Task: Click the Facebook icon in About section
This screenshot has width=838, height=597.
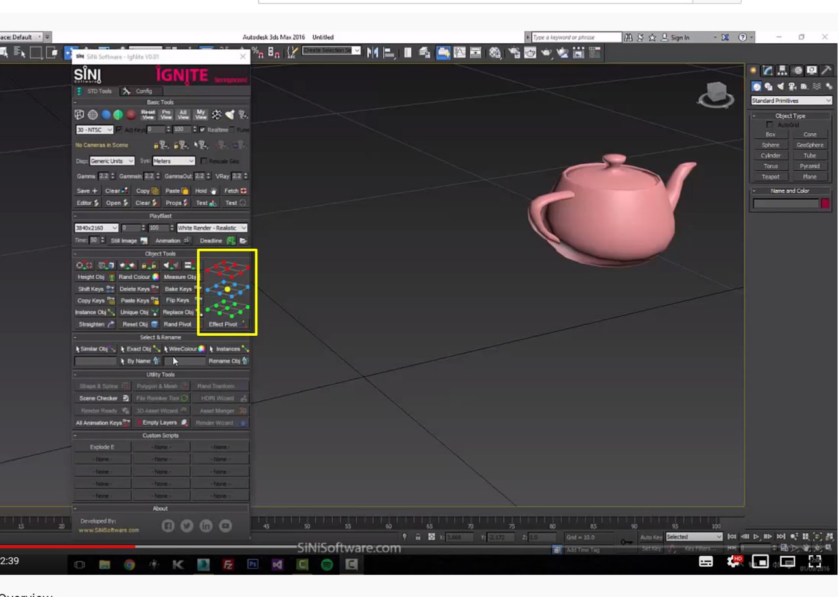Action: (x=167, y=526)
